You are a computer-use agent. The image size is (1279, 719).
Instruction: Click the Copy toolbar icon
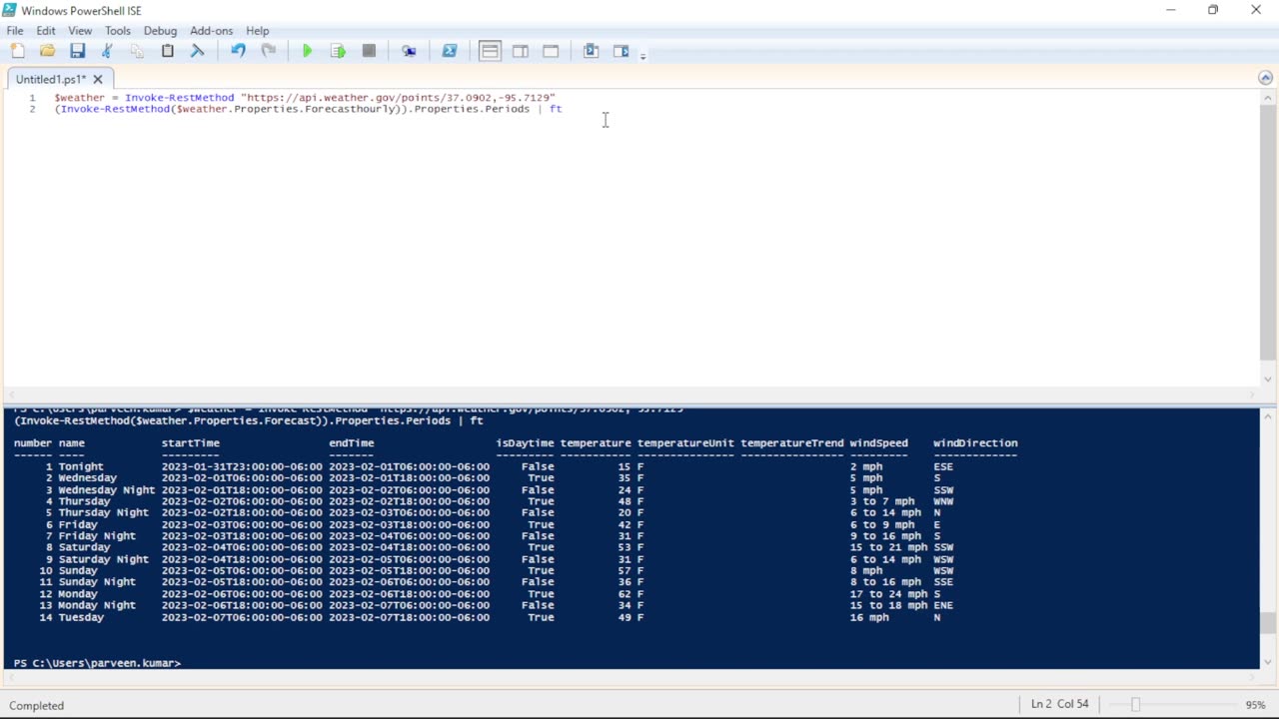tap(137, 51)
